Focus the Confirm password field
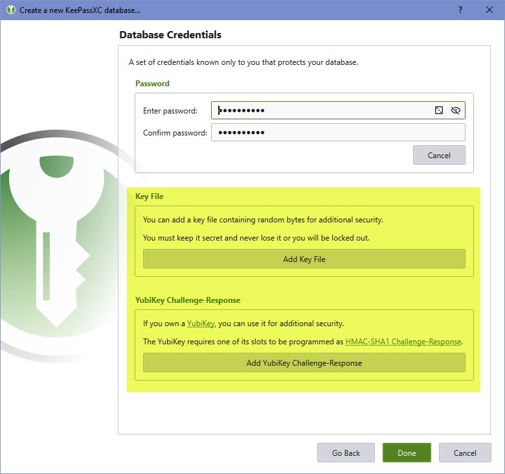Screen dimensions: 505x474 (x=338, y=132)
